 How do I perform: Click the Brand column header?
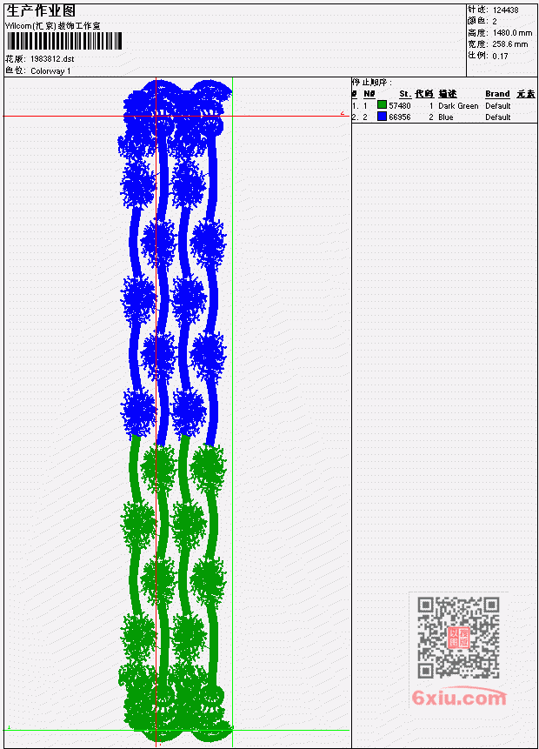pyautogui.click(x=497, y=94)
